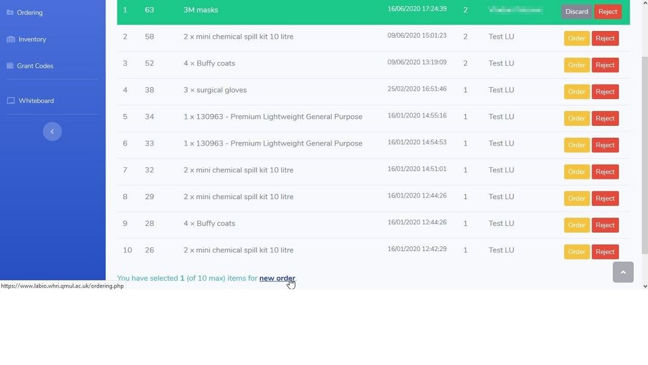Reject item 58 mini chemical spill kit
The image size is (648, 365).
click(x=605, y=39)
